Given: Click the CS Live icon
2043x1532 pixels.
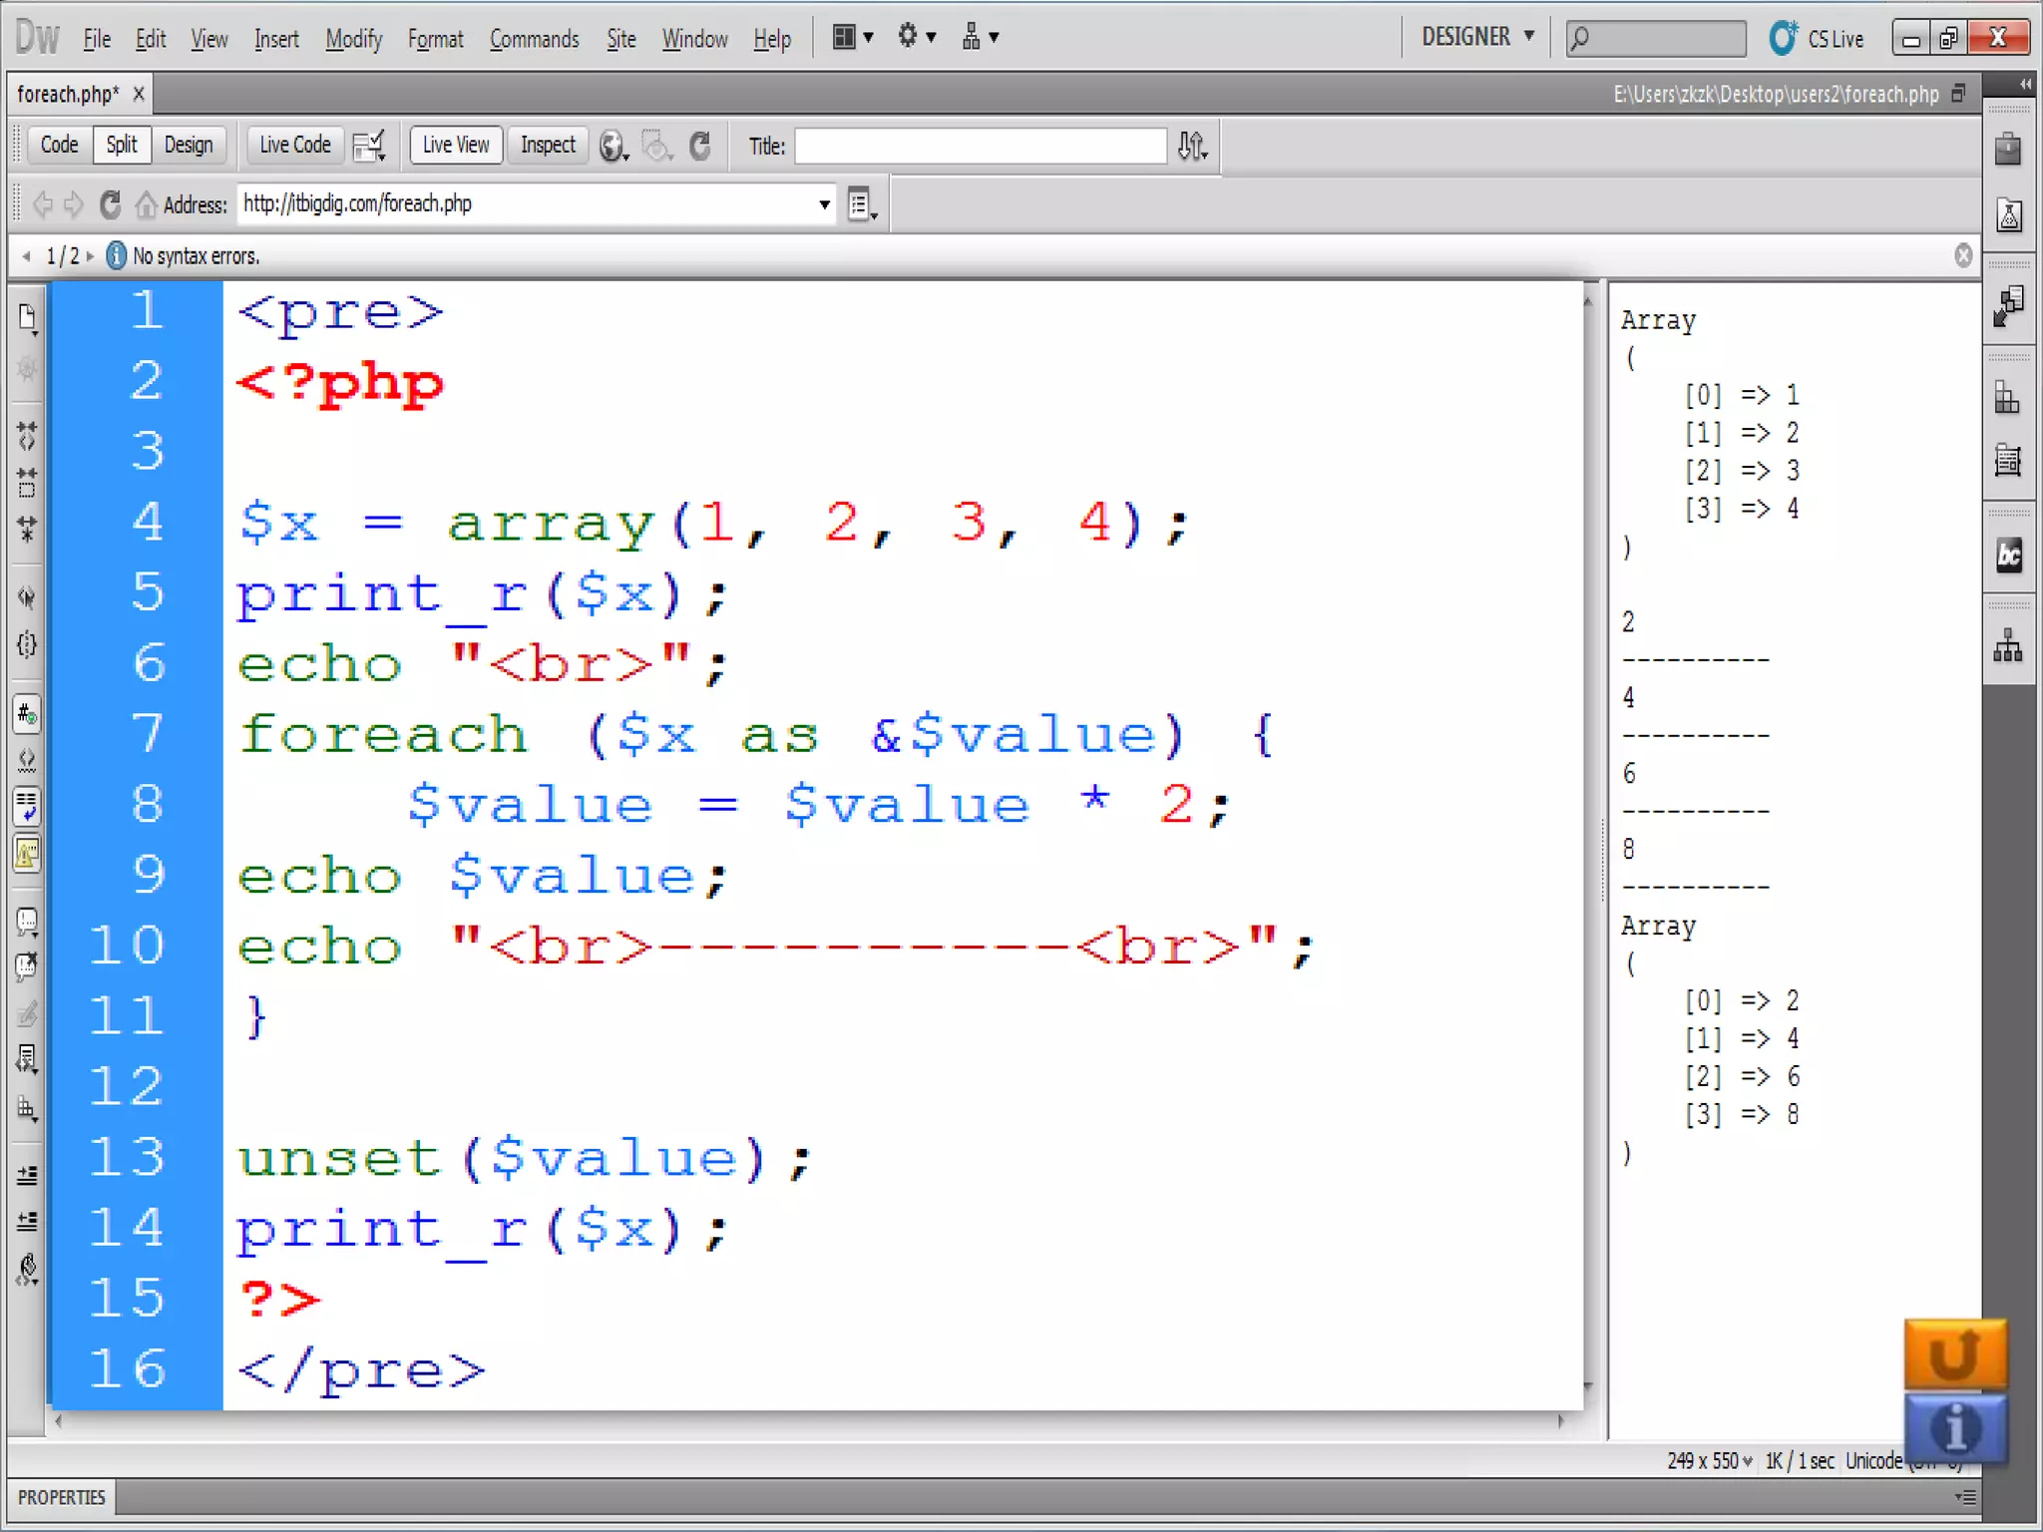Looking at the screenshot, I should [x=1784, y=38].
